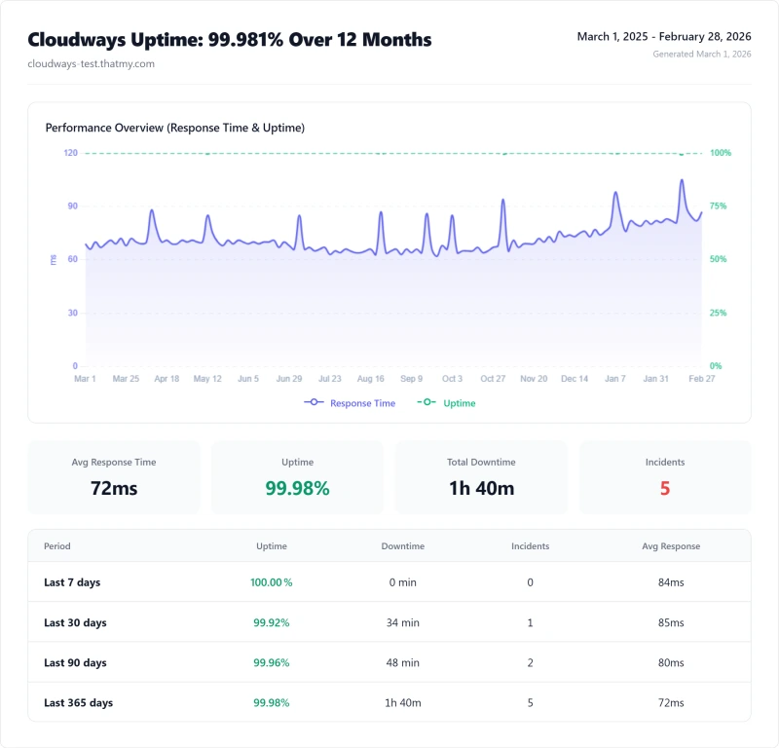The height and width of the screenshot is (748, 779).
Task: Click the 80ms average response cell
Action: pos(671,662)
